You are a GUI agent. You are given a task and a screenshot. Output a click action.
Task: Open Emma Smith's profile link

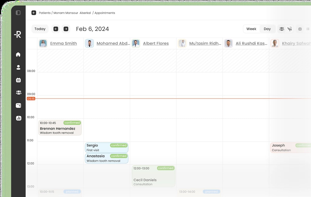[63, 43]
